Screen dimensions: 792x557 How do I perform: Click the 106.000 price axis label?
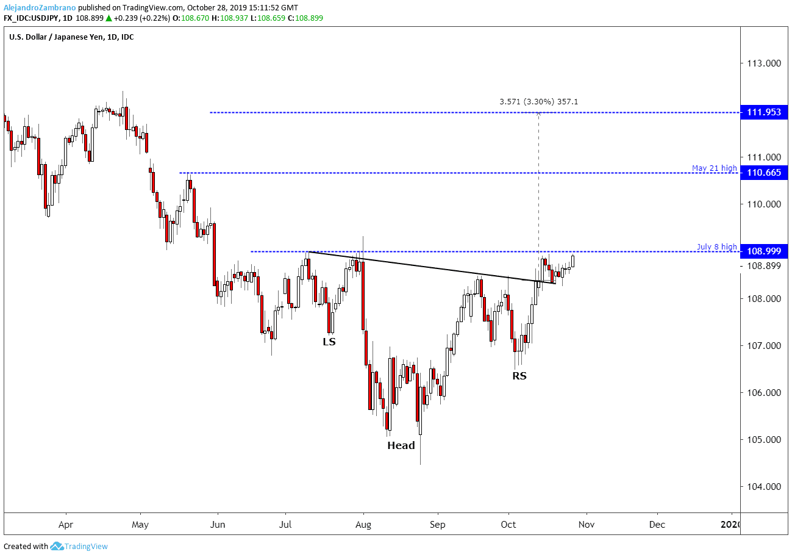coord(763,392)
